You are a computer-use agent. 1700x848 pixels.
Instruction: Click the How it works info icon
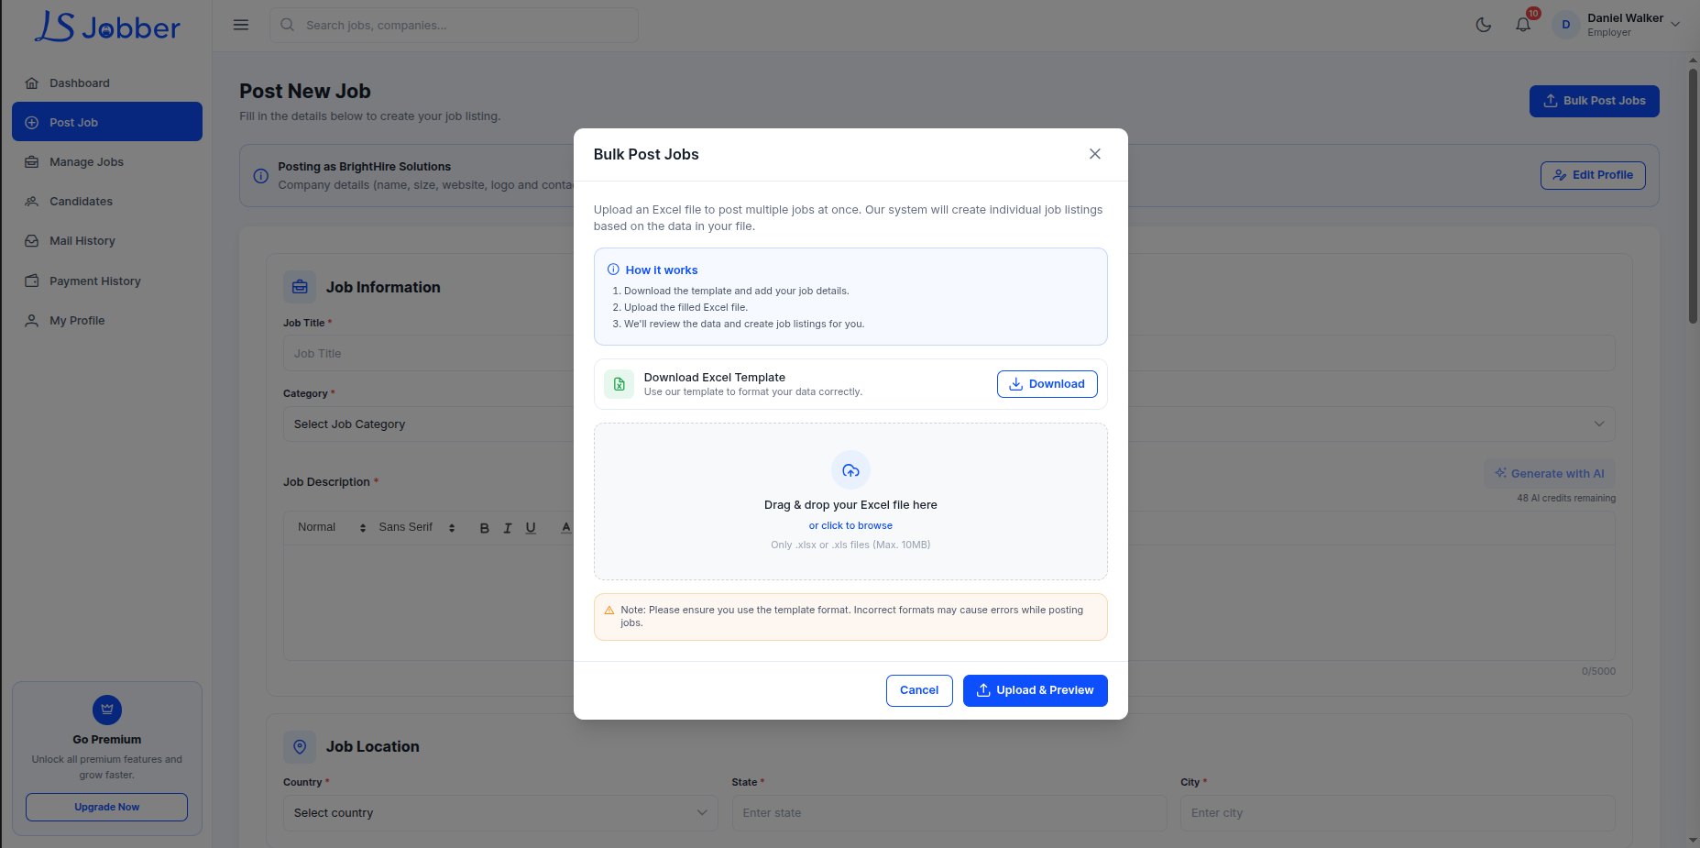tap(613, 270)
